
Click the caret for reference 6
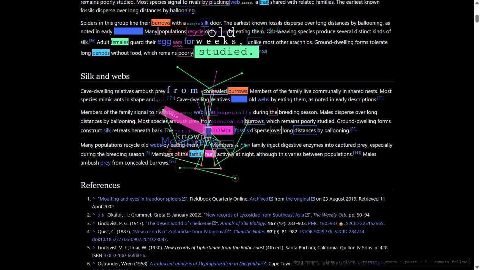tap(94, 264)
